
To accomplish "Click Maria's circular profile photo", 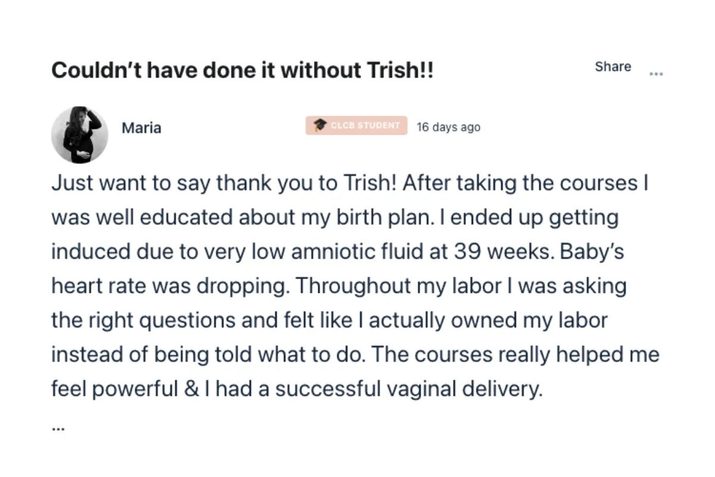I will [x=80, y=135].
